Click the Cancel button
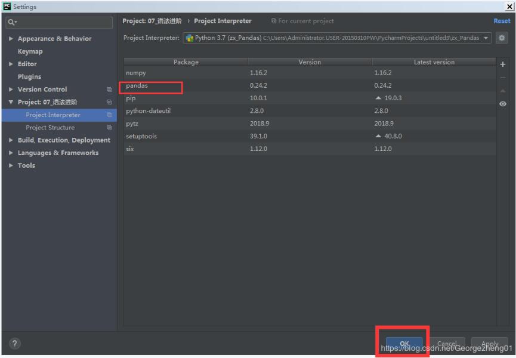 pos(447,344)
